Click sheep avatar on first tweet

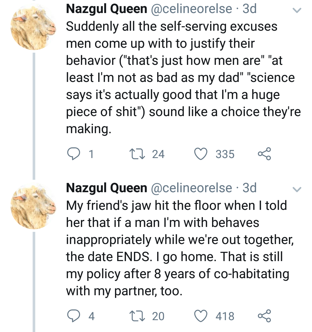pos(33,28)
